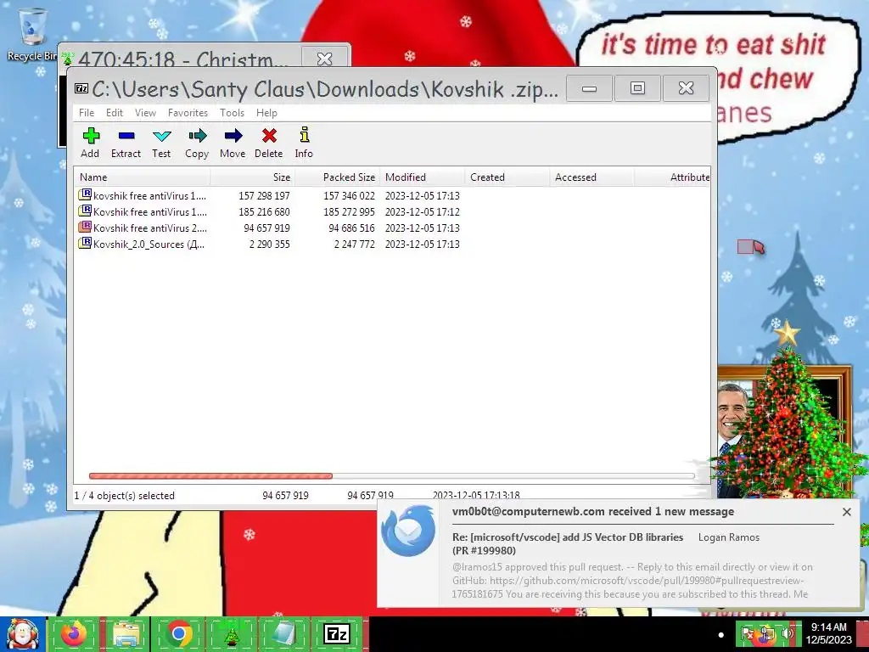
Task: Open the notepad-style taskbar icon
Action: click(283, 633)
